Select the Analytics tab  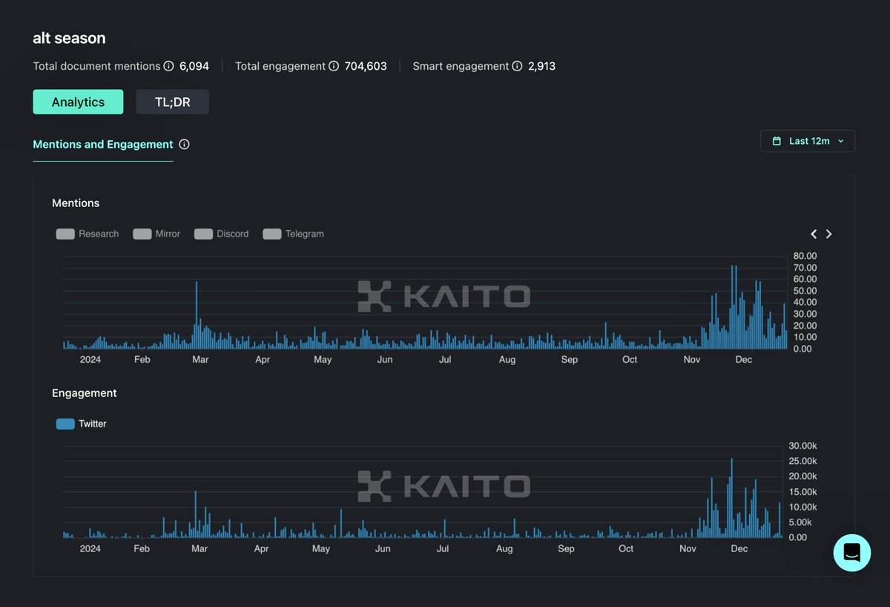point(78,102)
